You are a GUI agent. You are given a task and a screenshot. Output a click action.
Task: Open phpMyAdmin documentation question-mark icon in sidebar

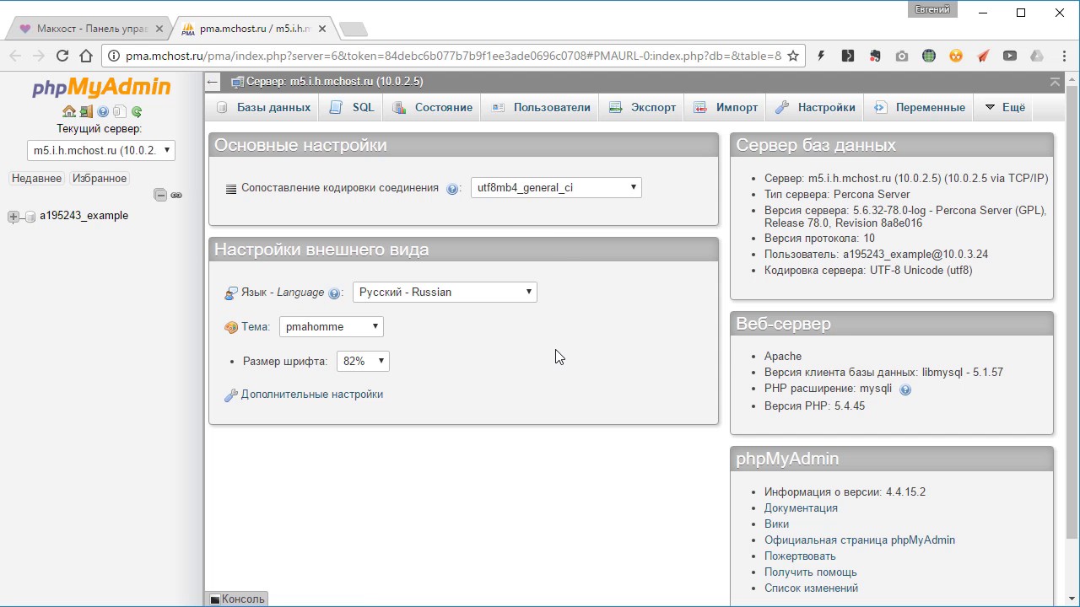[103, 111]
